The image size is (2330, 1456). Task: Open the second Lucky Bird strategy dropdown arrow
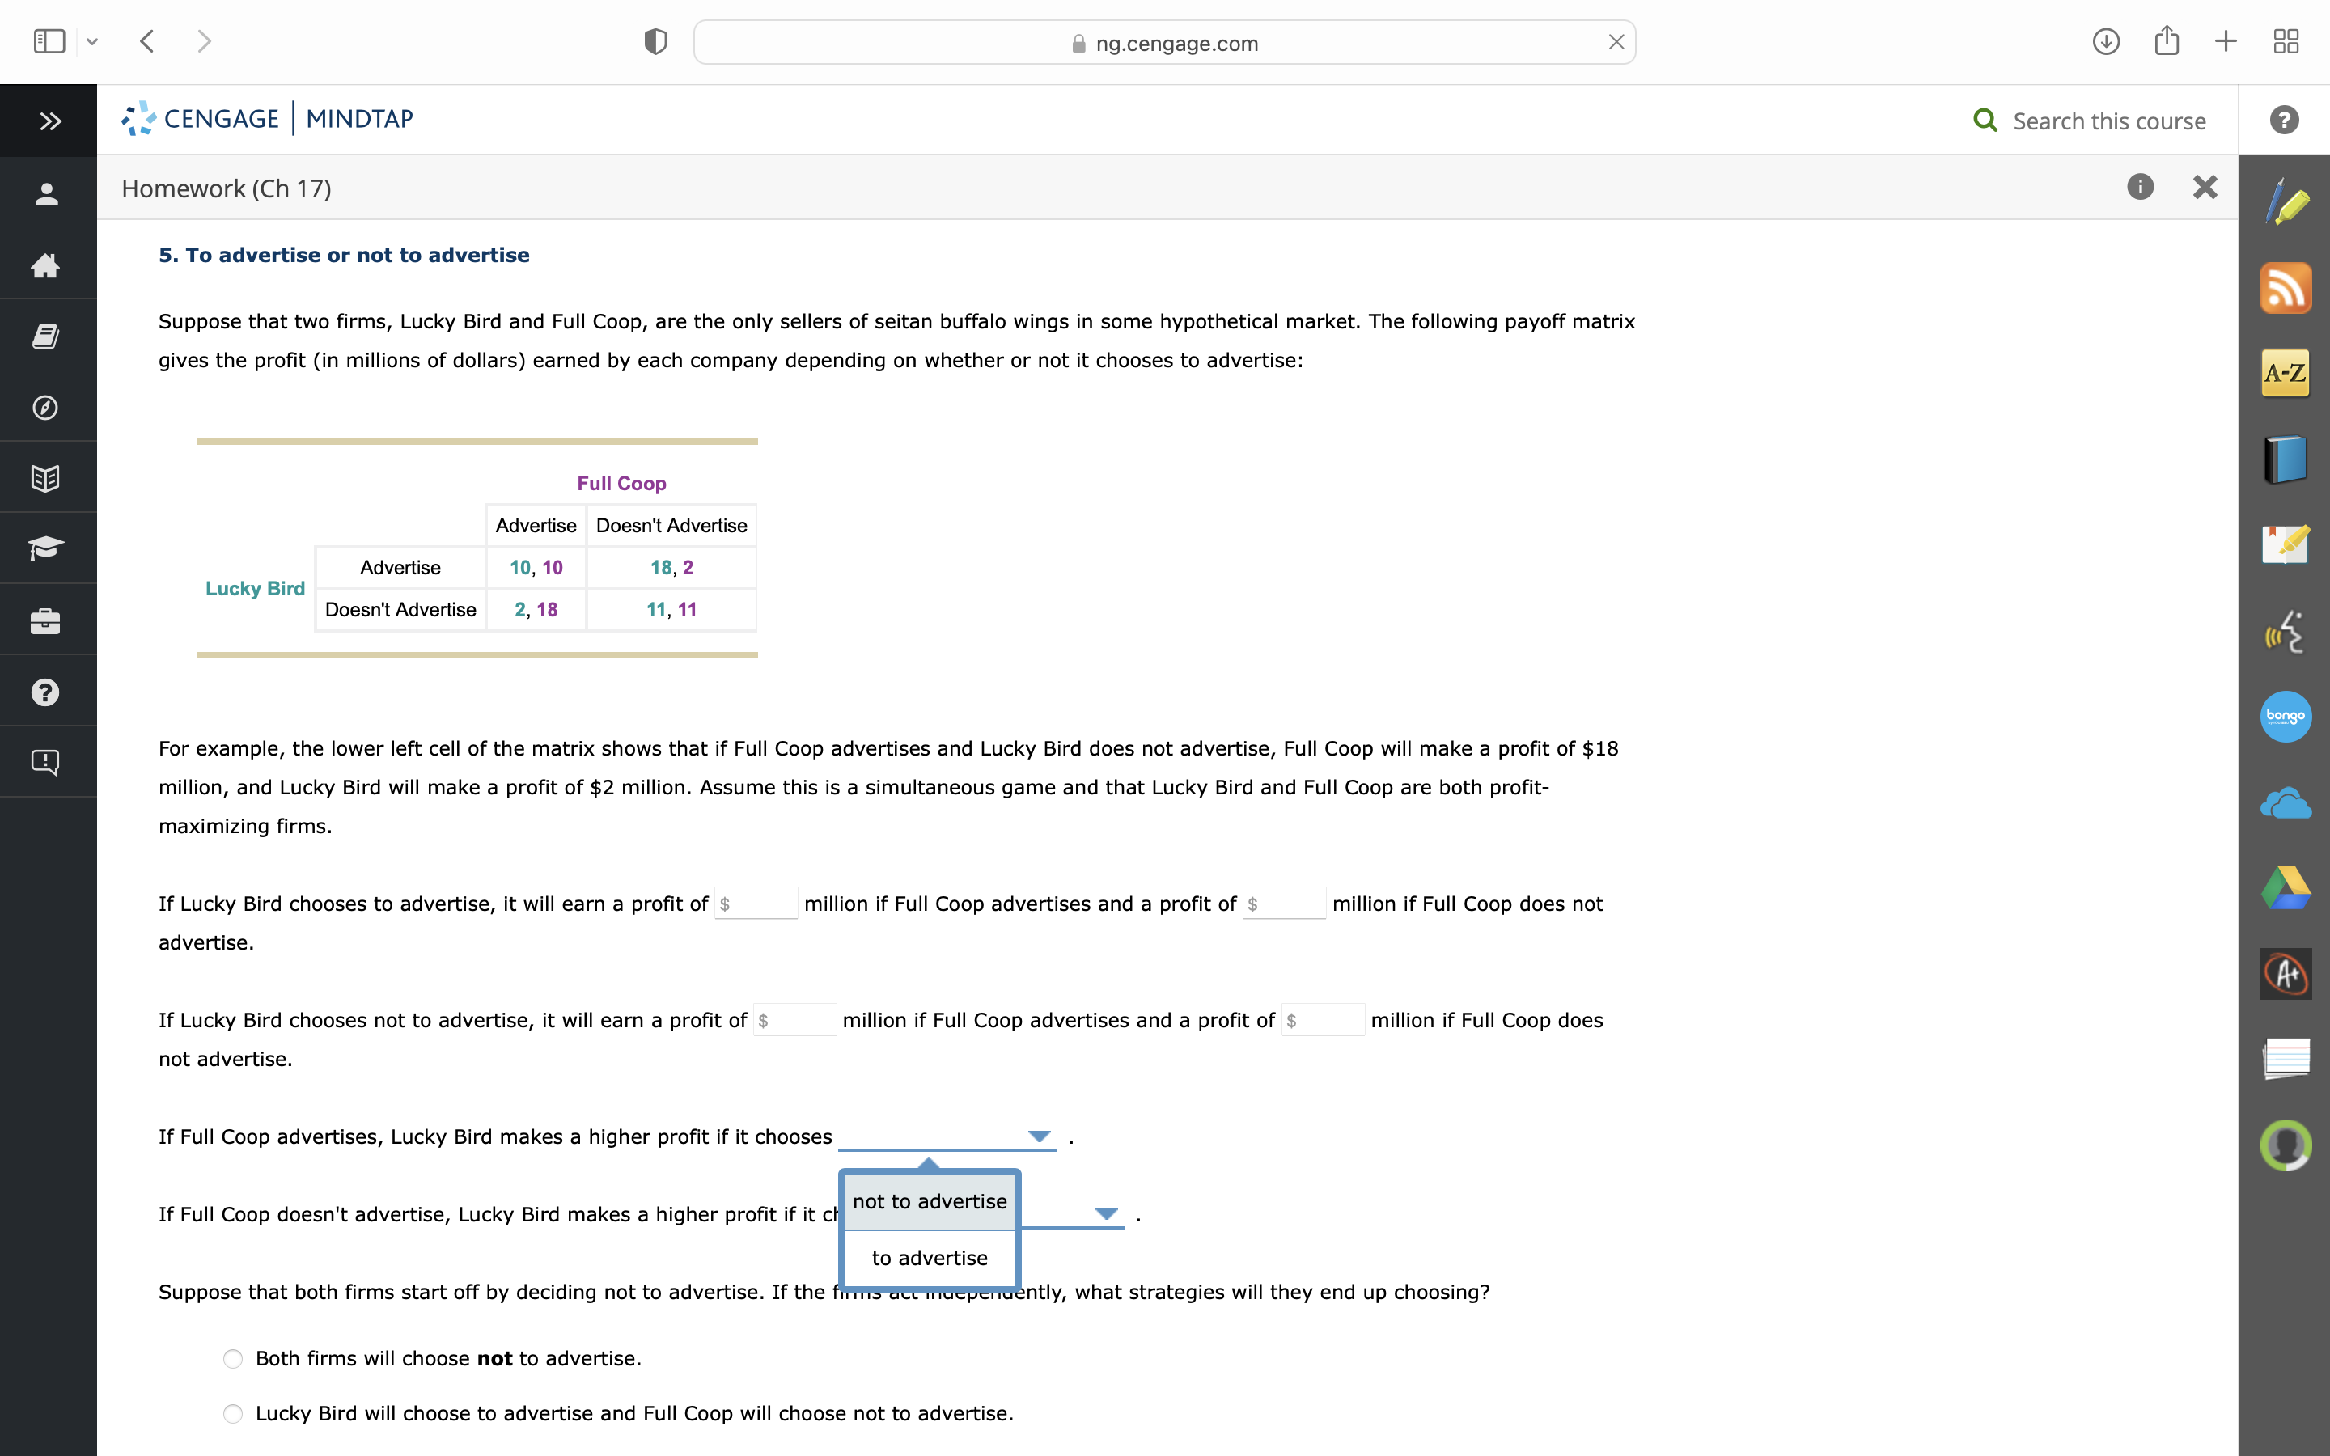[x=1105, y=1214]
